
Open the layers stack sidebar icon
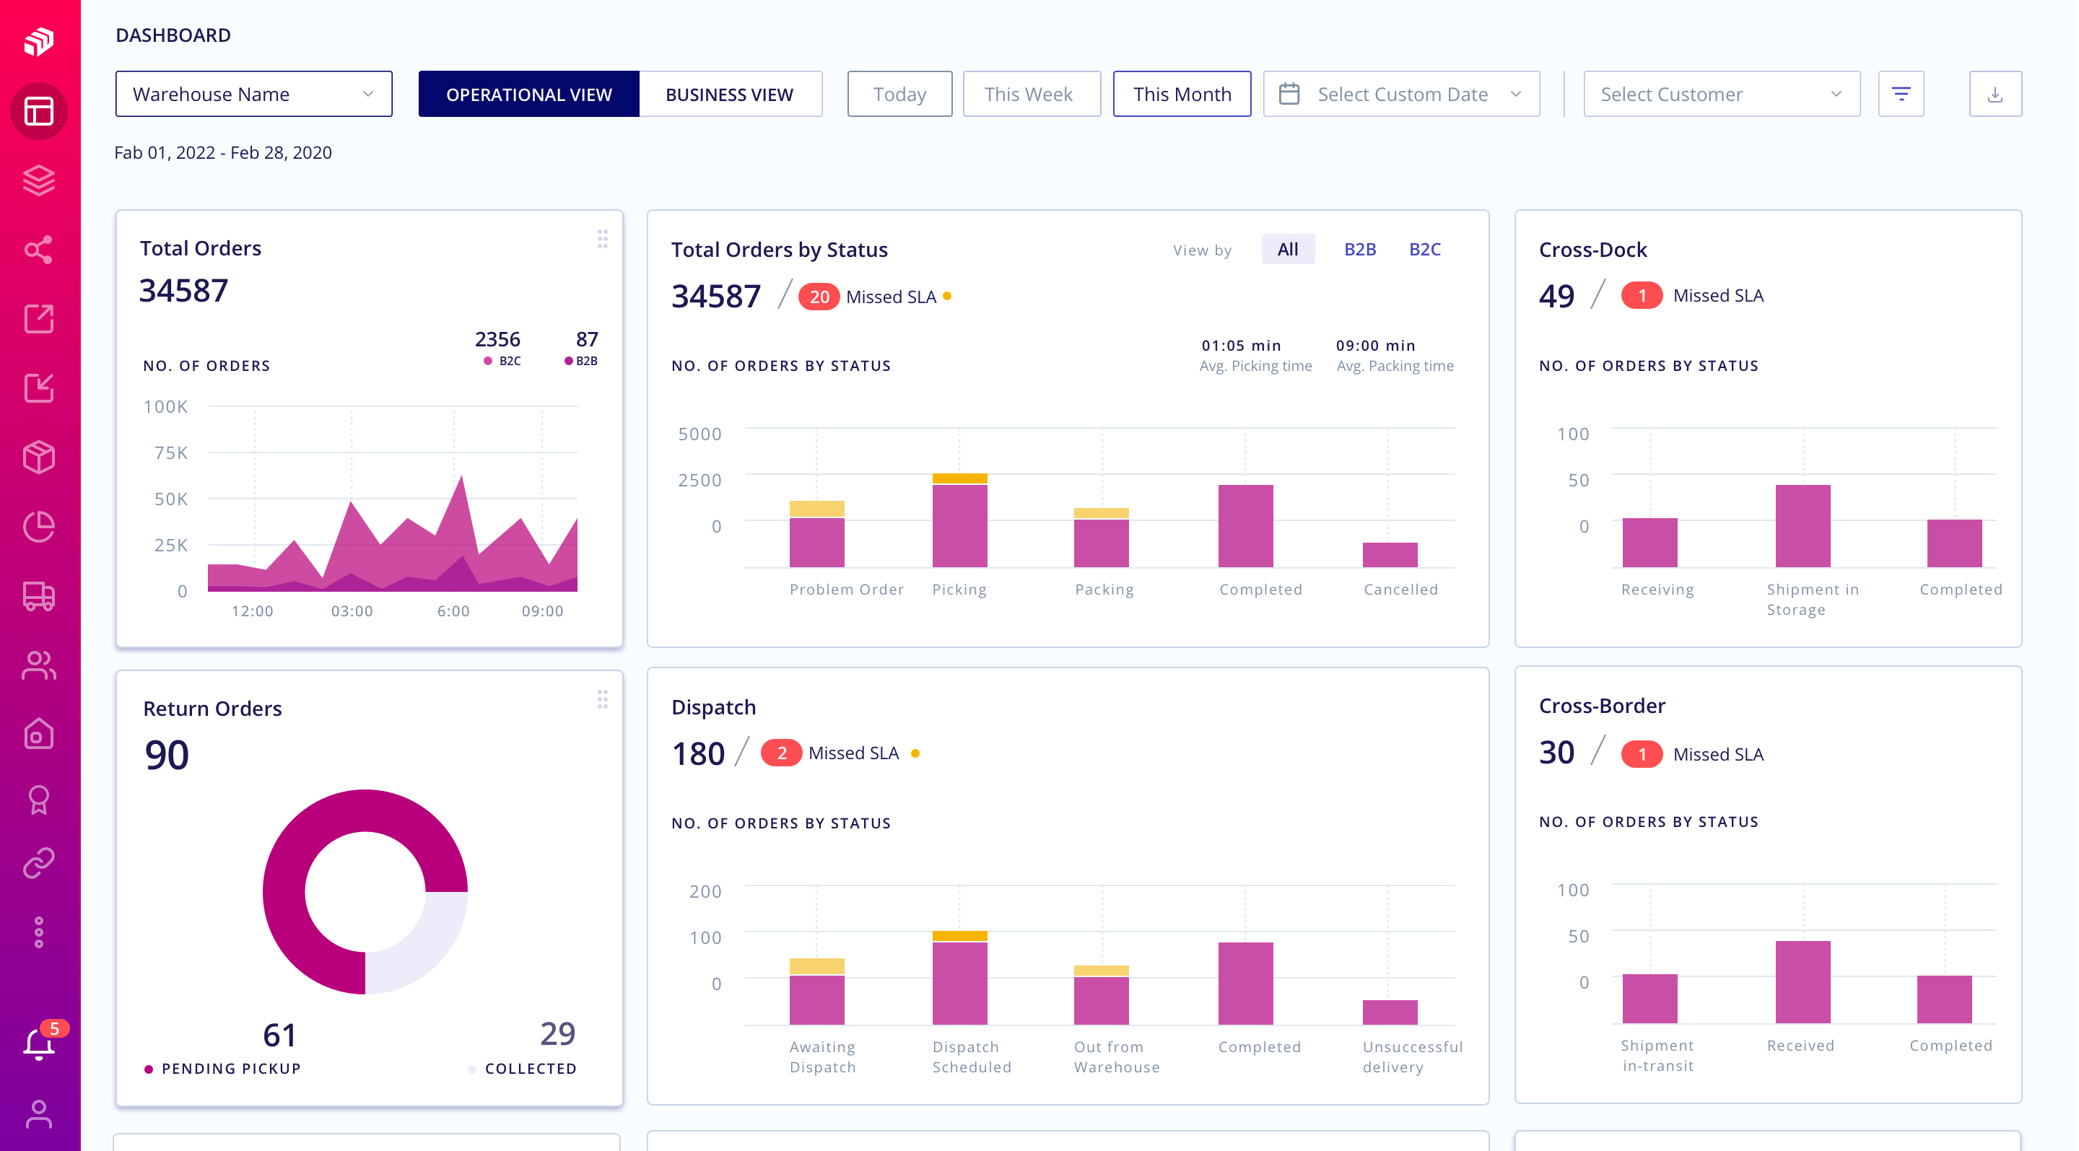tap(38, 180)
